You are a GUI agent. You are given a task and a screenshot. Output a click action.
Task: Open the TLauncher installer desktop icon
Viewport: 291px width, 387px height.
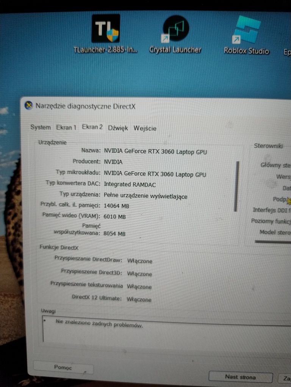point(106,34)
